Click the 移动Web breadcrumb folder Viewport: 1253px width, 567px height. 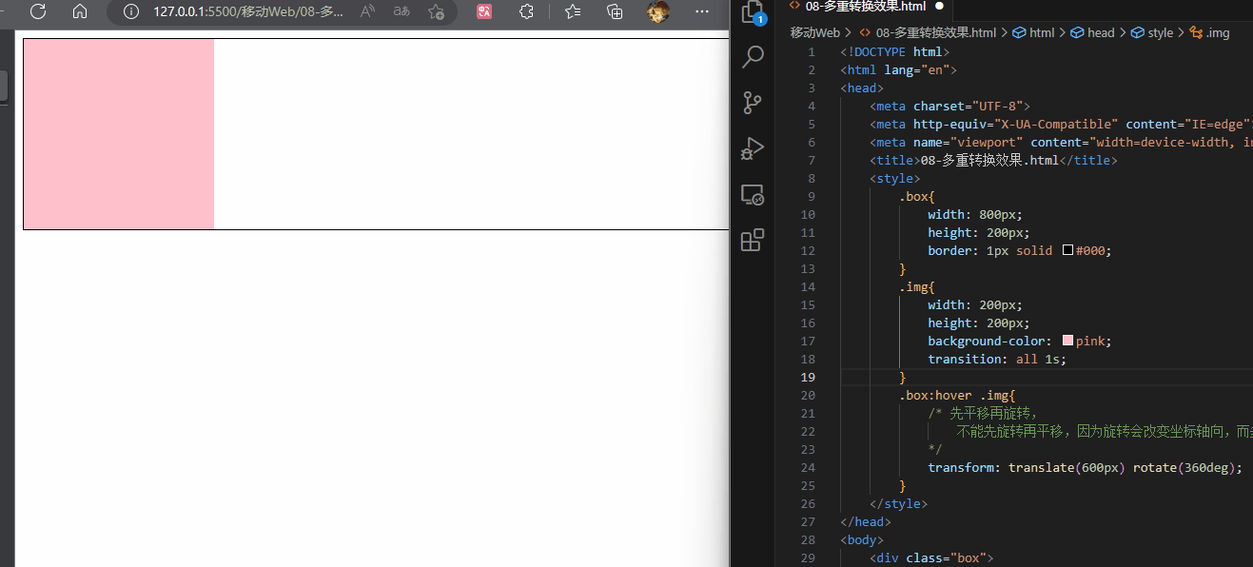(x=815, y=32)
